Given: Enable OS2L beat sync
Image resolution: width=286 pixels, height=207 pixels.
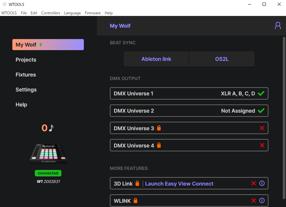Looking at the screenshot, I should coord(222,59).
